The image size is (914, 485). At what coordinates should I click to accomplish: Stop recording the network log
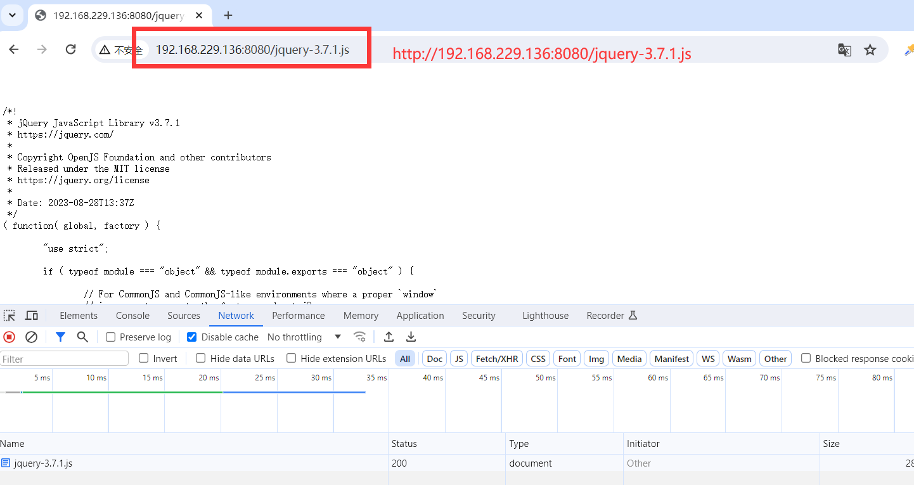coord(9,337)
